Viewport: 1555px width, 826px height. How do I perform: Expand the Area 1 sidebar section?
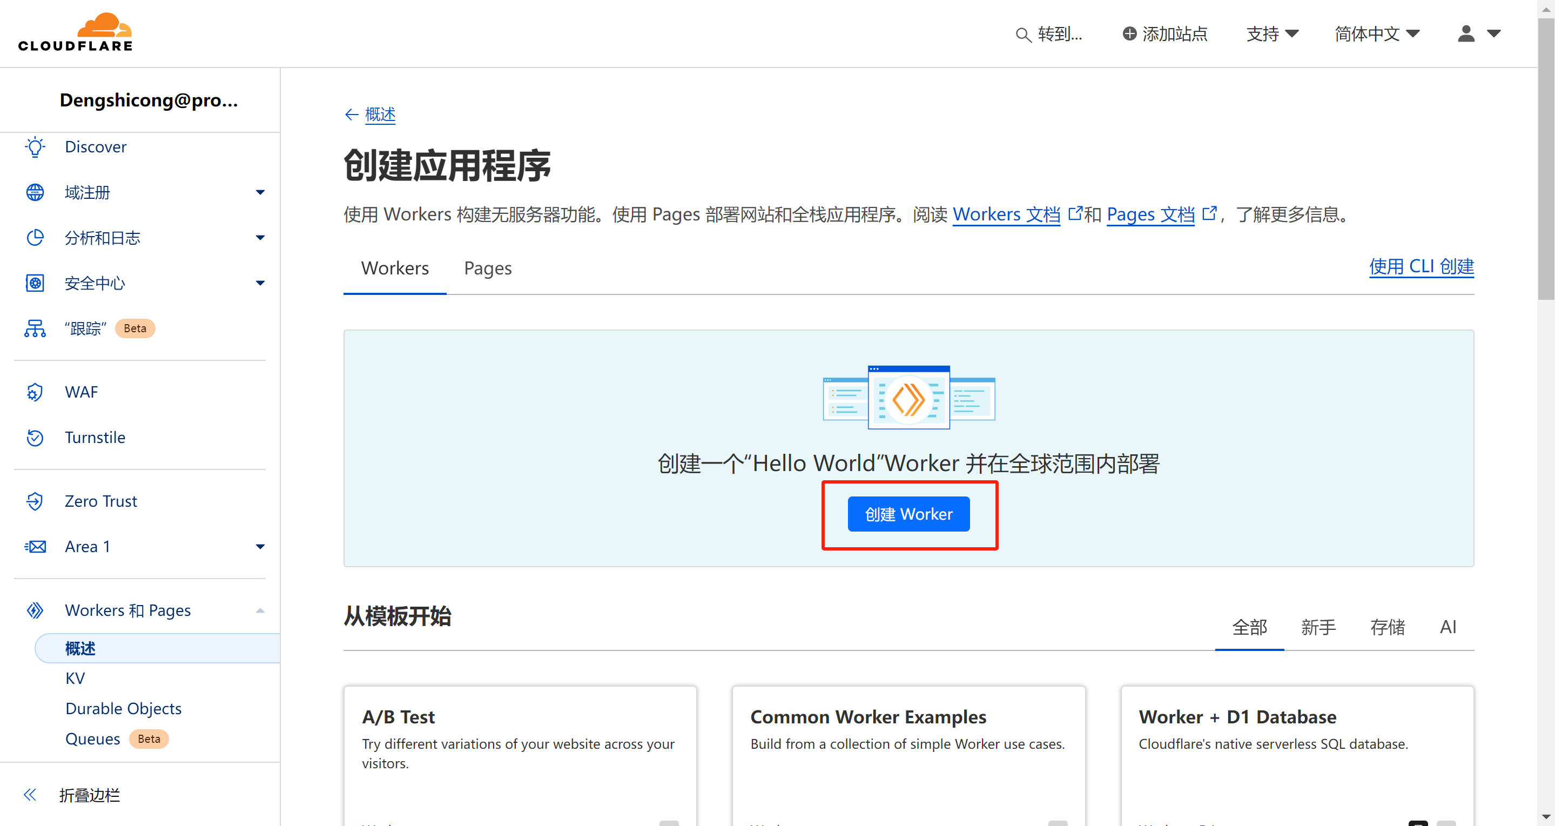click(260, 547)
